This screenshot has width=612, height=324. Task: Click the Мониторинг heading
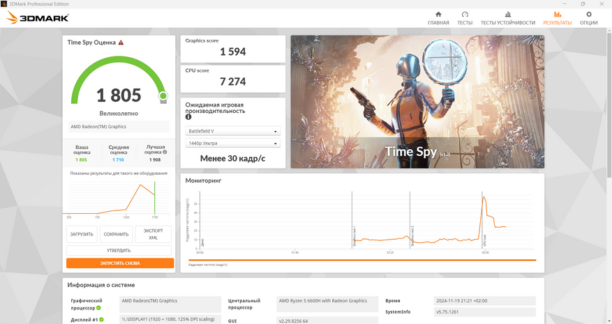tap(203, 180)
